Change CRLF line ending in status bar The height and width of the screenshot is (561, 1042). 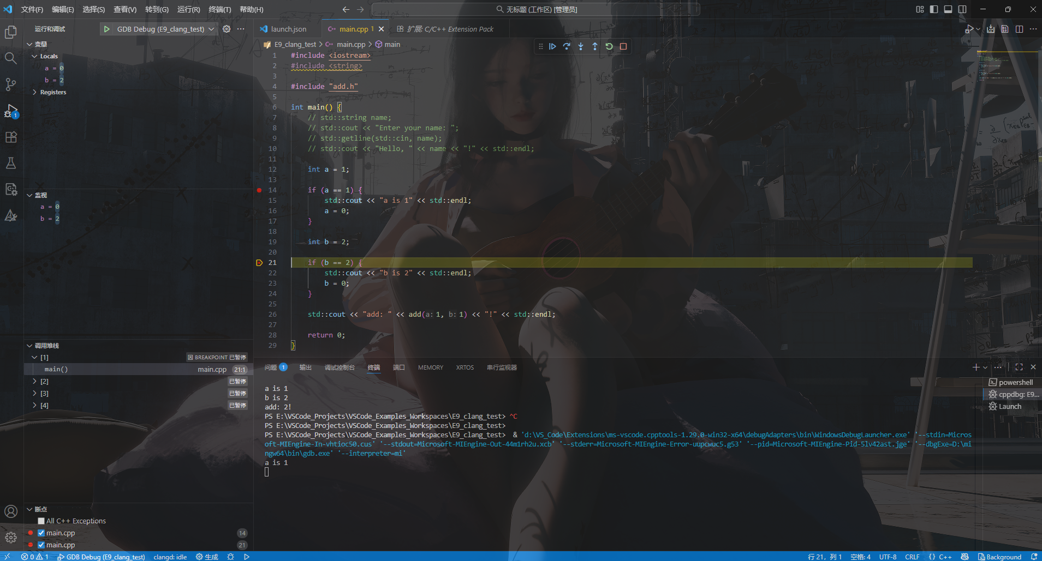912,557
